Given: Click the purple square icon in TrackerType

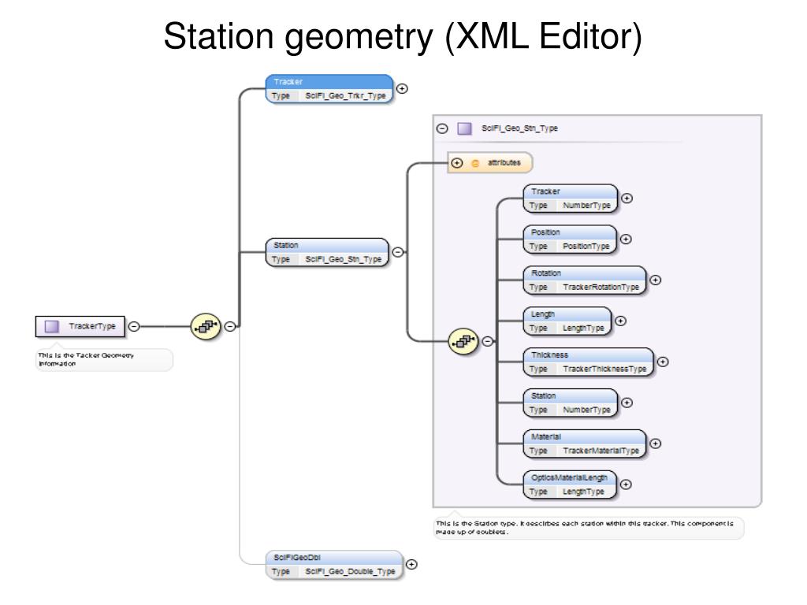Looking at the screenshot, I should (52, 325).
